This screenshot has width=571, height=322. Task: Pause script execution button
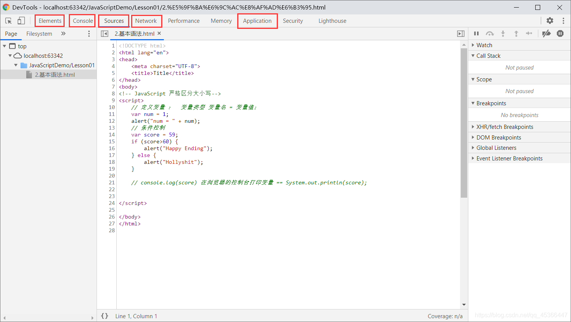[476, 33]
